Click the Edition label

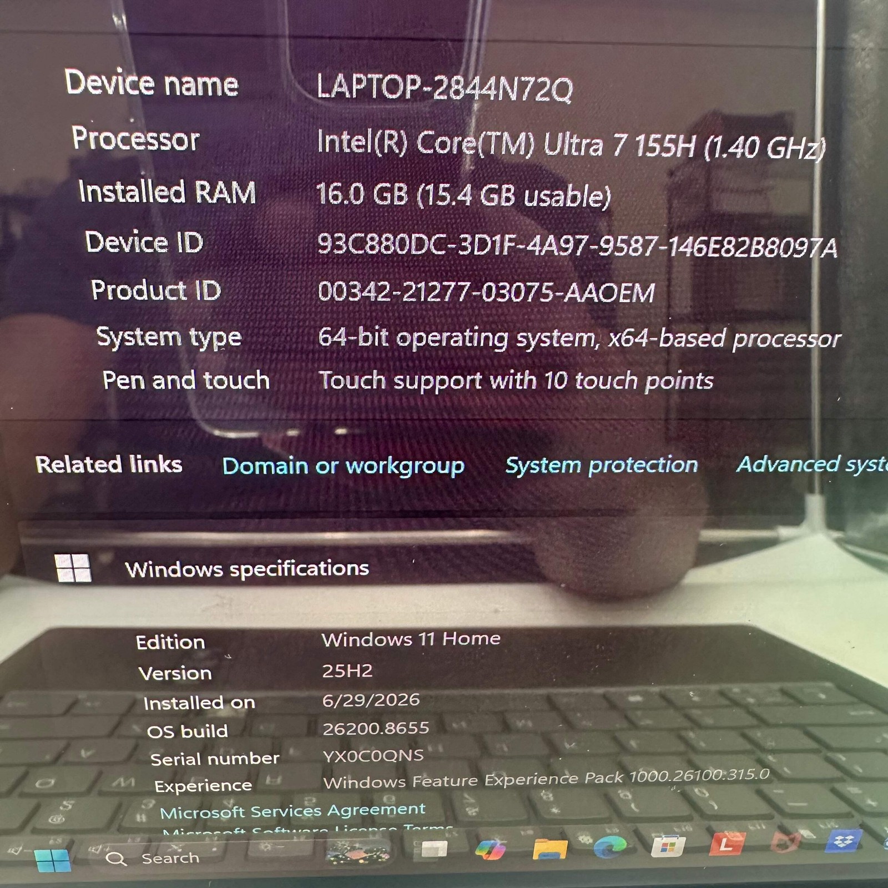[170, 642]
